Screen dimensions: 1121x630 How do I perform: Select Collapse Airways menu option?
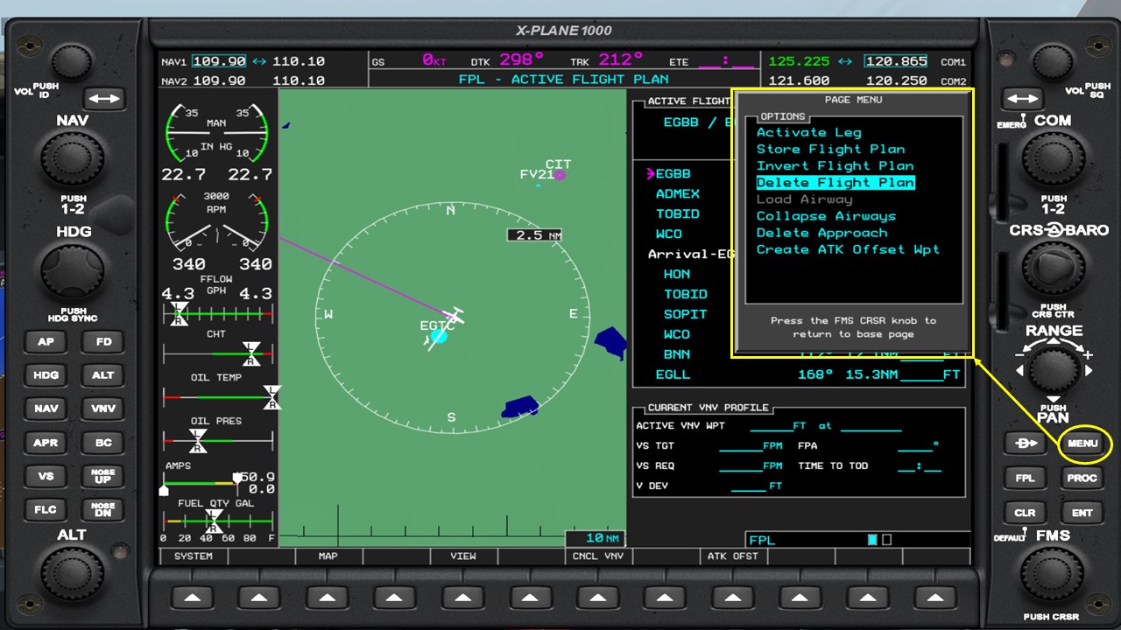click(x=827, y=216)
